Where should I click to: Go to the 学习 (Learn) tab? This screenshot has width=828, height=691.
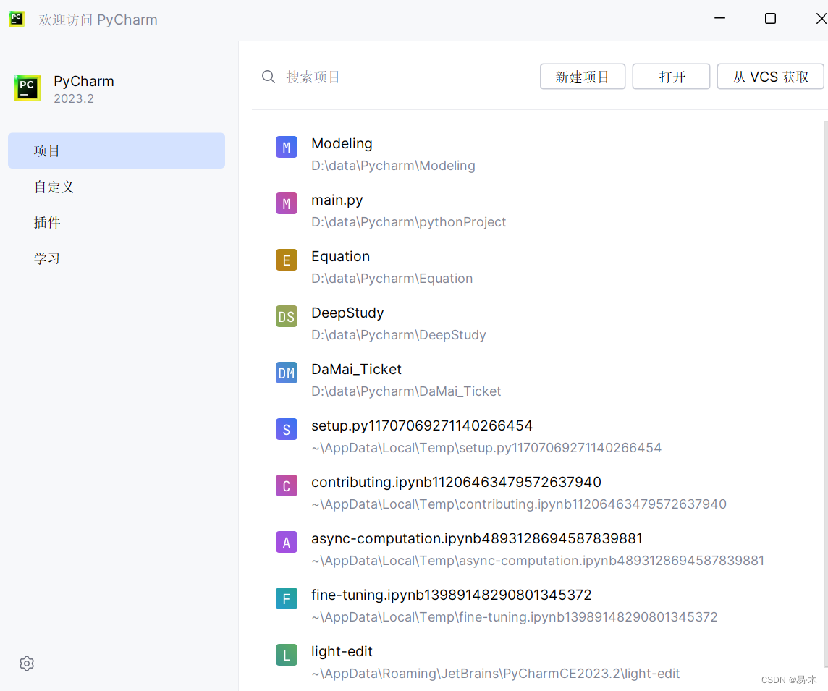117,258
